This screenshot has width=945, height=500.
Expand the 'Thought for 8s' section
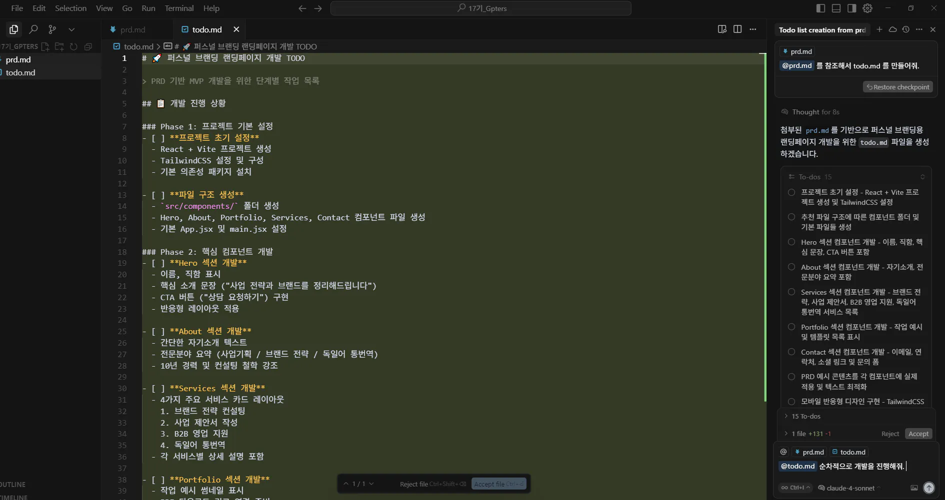coord(810,112)
